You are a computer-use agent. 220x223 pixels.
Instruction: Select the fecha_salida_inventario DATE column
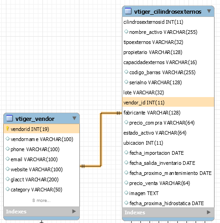(x=168, y=163)
